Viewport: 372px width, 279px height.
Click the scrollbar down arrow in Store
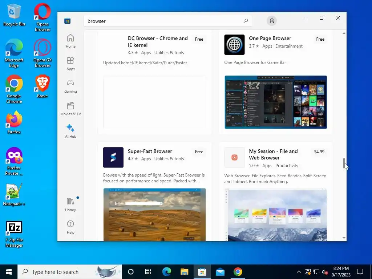pyautogui.click(x=344, y=238)
